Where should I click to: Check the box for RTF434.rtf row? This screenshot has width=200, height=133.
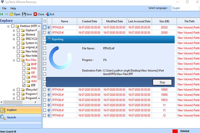tap(45, 90)
